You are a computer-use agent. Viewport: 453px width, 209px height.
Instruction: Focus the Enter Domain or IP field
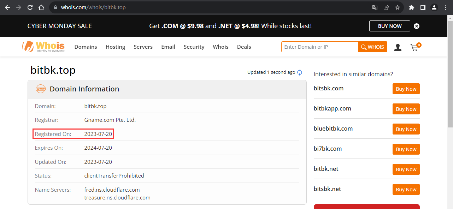319,47
